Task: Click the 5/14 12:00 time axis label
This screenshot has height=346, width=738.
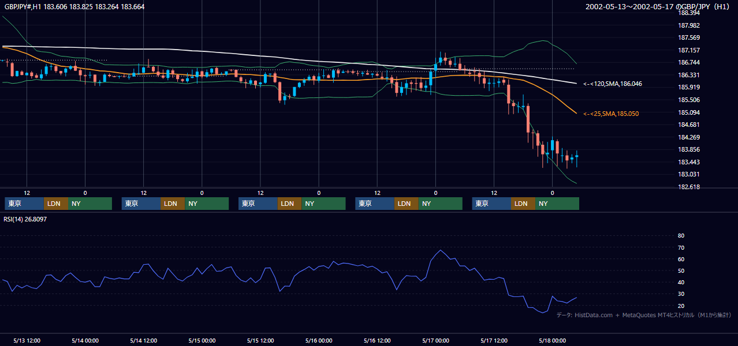Action: [x=143, y=340]
